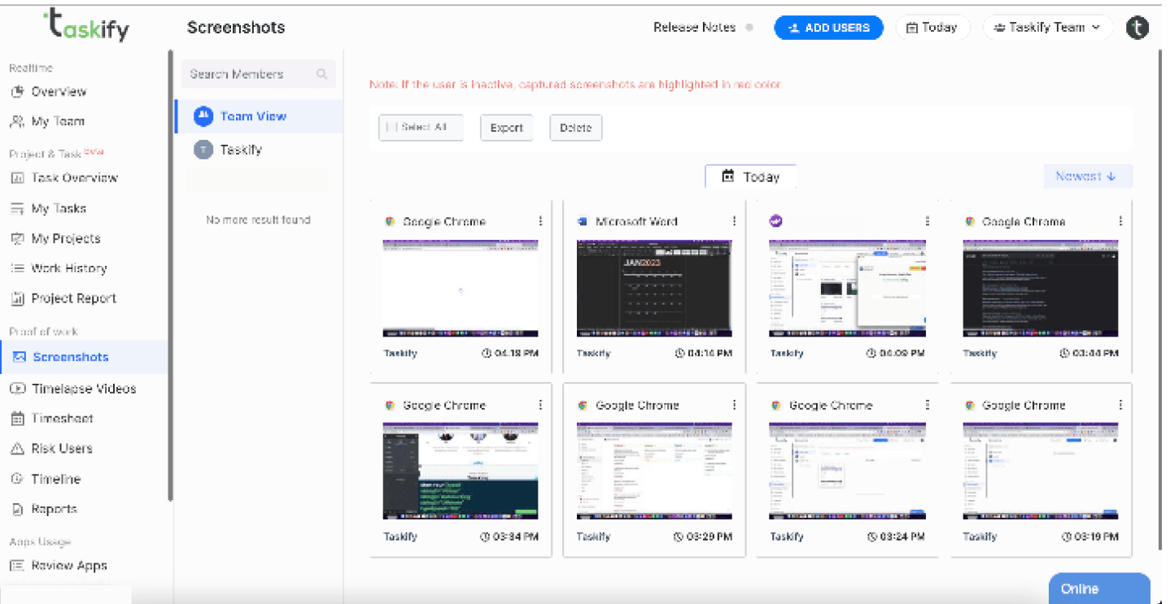Change the Newest sort order
The image size is (1170, 604).
[1087, 176]
